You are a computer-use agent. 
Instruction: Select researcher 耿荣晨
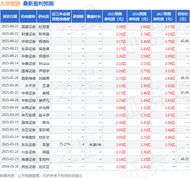[44, 34]
